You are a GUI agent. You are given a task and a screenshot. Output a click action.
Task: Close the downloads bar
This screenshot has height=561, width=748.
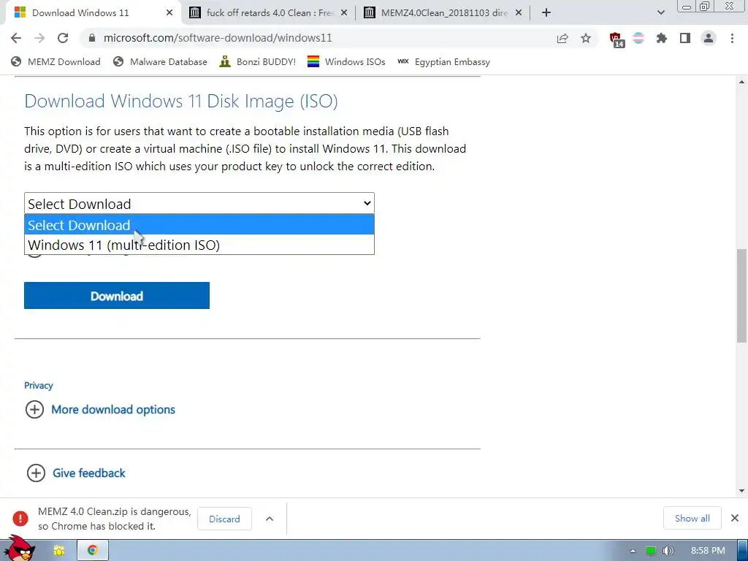pos(735,518)
